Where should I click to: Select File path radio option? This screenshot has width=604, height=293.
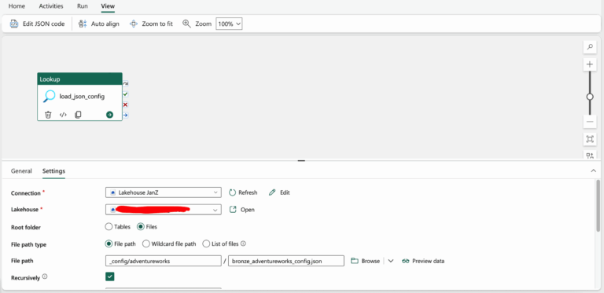tap(120, 244)
